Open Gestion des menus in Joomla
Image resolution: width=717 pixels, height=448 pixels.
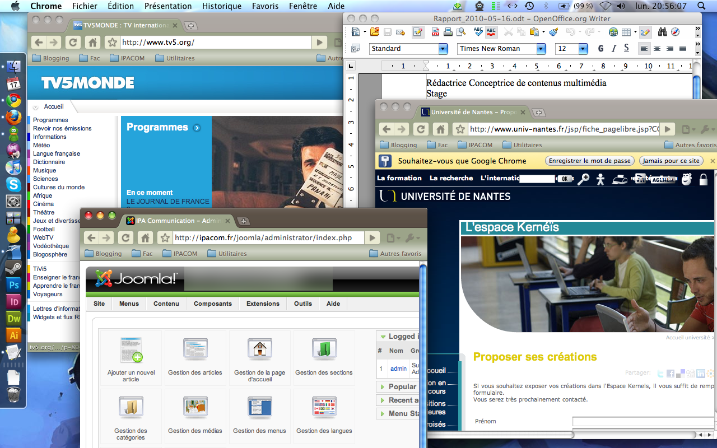tap(259, 417)
